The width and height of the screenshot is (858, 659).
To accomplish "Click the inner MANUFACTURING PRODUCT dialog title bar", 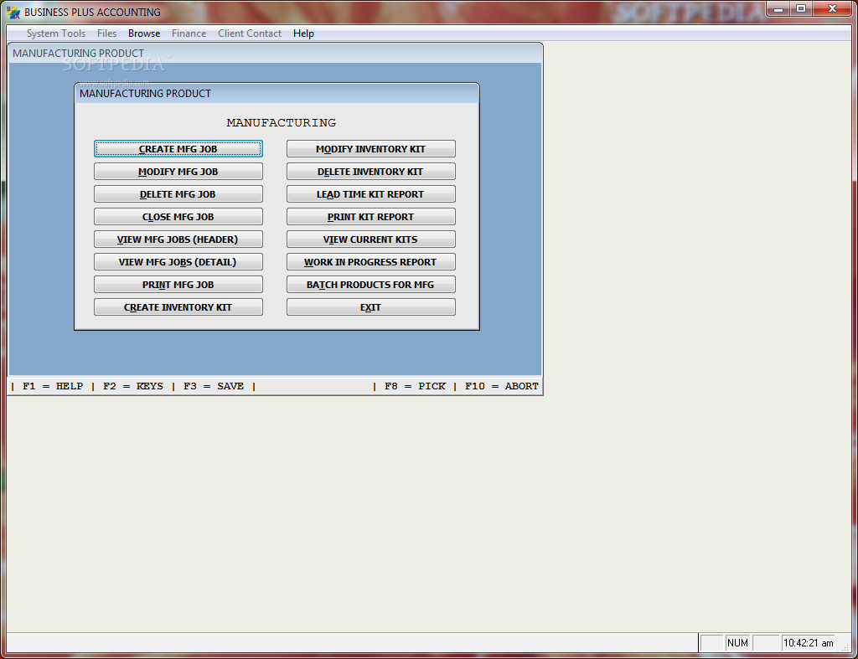I will point(277,94).
